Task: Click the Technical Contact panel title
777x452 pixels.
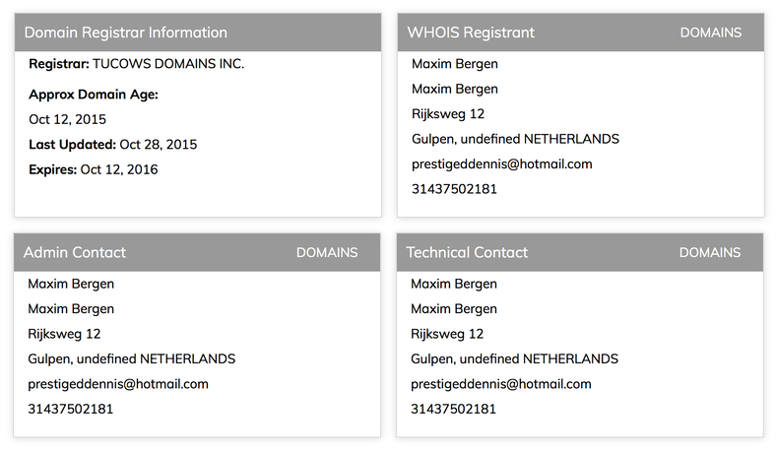Action: pyautogui.click(x=467, y=253)
